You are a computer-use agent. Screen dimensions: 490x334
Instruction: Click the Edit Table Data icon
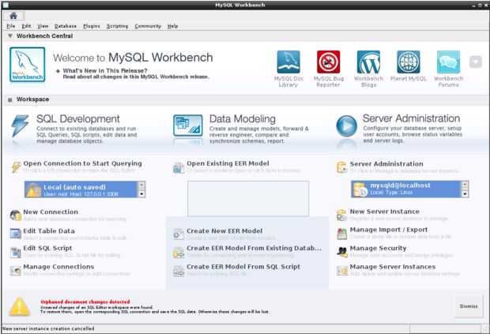pos(15,234)
